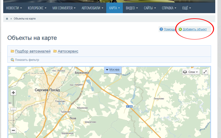This screenshot has height=138, width=221.
Task: Click the Здравница label on map
Action: click(x=67, y=133)
